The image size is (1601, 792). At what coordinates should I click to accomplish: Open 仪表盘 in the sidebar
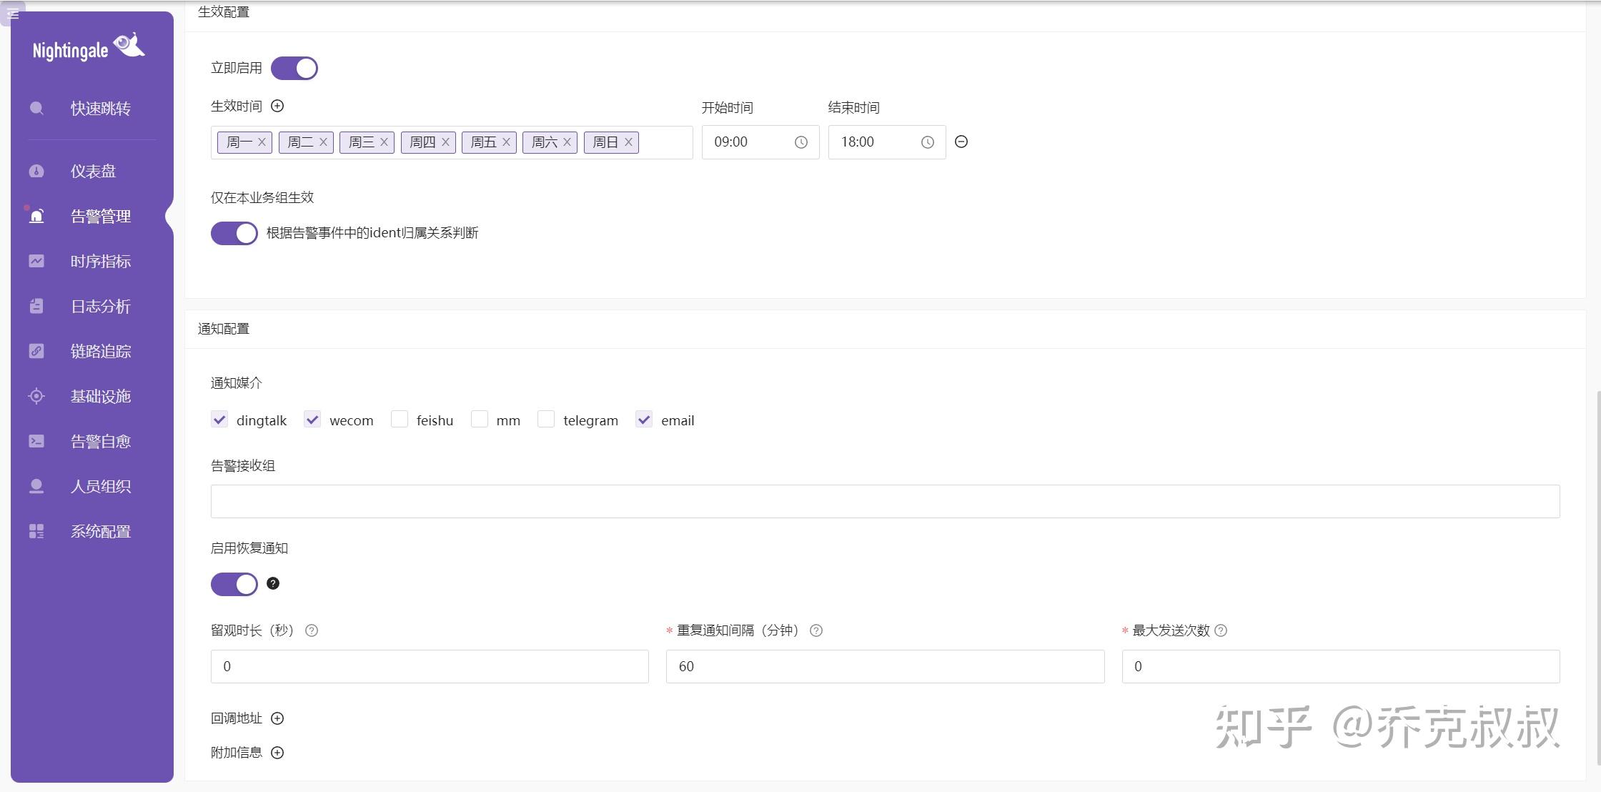[x=93, y=172]
